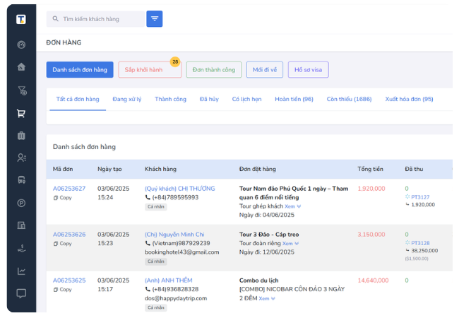Open customer (Anh) ANH THÊM

(169, 281)
